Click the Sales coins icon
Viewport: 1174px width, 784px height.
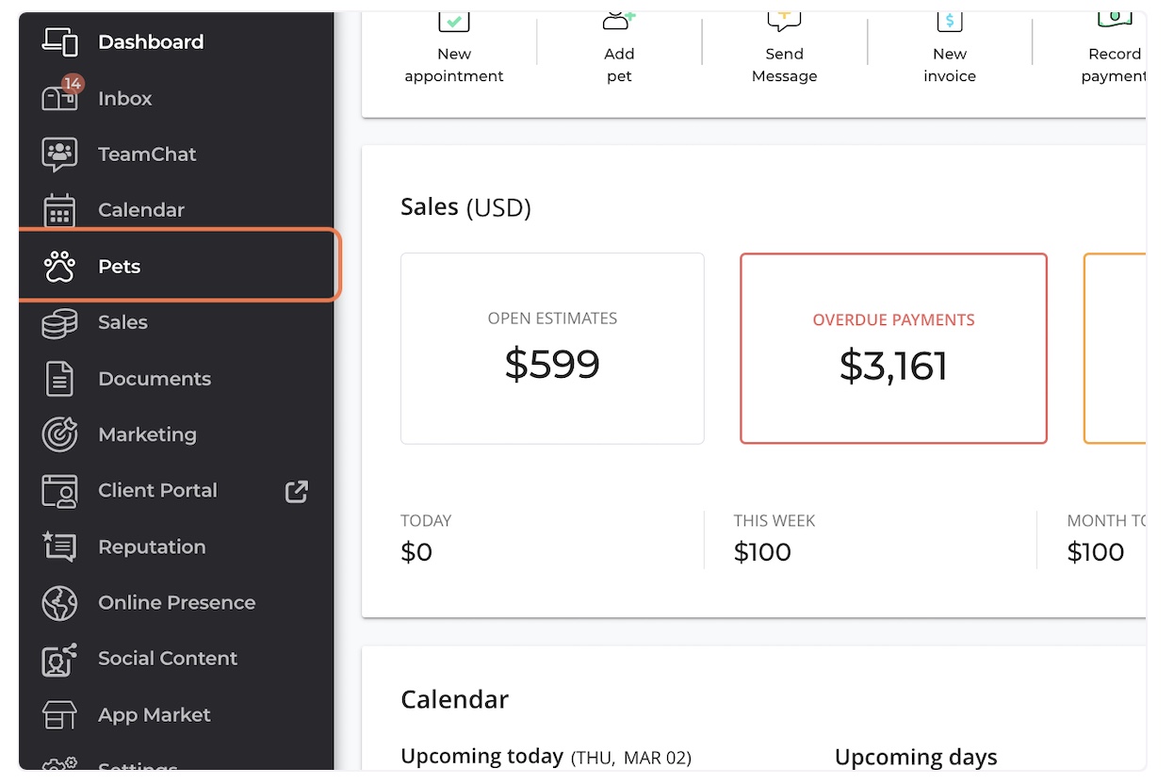[x=59, y=322]
